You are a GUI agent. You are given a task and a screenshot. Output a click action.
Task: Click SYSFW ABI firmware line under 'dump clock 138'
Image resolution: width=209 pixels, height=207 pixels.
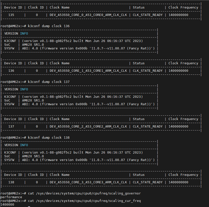pos(79,160)
